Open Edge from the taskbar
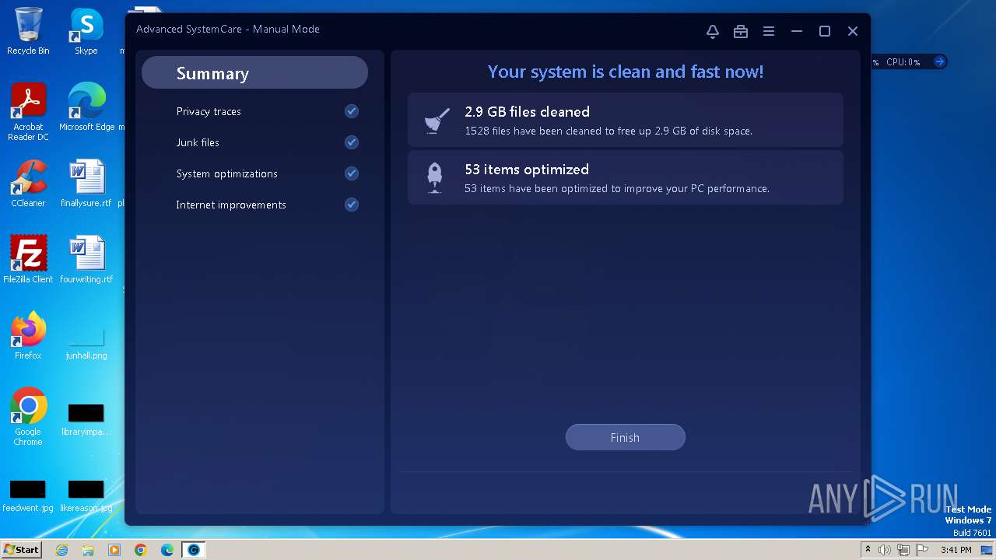 click(167, 550)
